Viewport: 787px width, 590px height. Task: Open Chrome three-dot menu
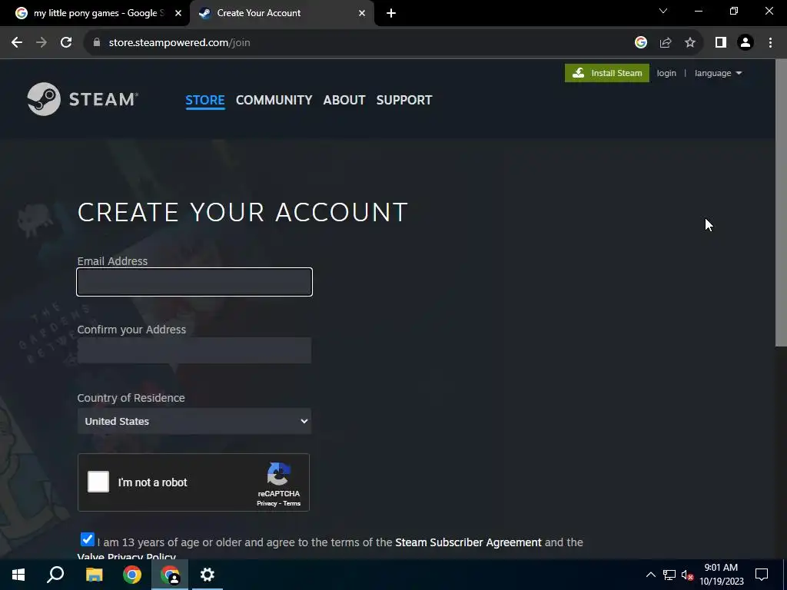[x=770, y=43]
